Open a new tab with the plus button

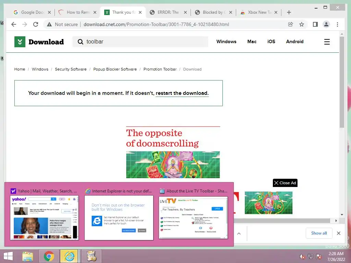click(289, 12)
